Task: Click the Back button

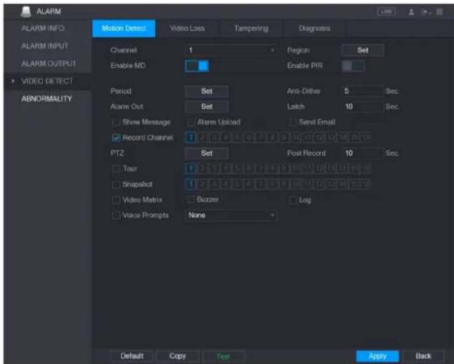Action: (x=424, y=356)
